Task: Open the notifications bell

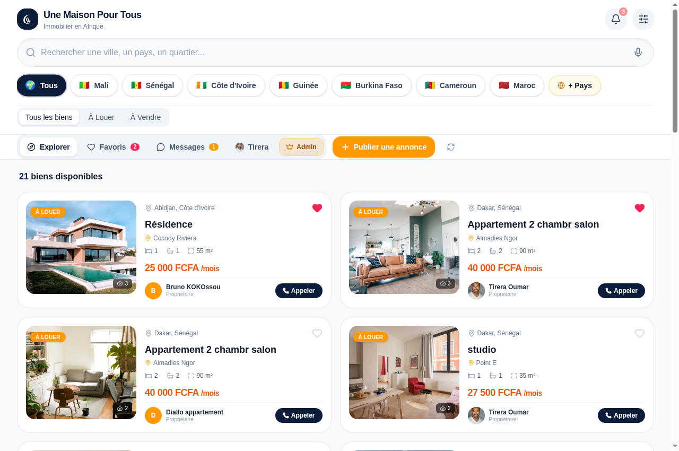Action: (x=616, y=19)
